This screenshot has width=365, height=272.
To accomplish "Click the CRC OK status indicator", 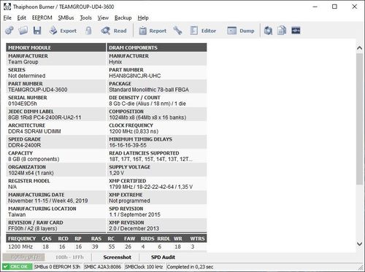I will (17, 267).
